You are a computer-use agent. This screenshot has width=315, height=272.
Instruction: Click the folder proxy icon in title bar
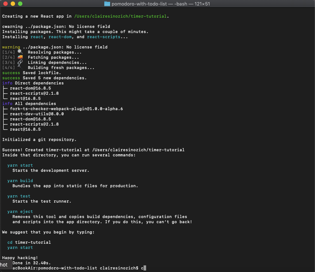click(x=107, y=4)
